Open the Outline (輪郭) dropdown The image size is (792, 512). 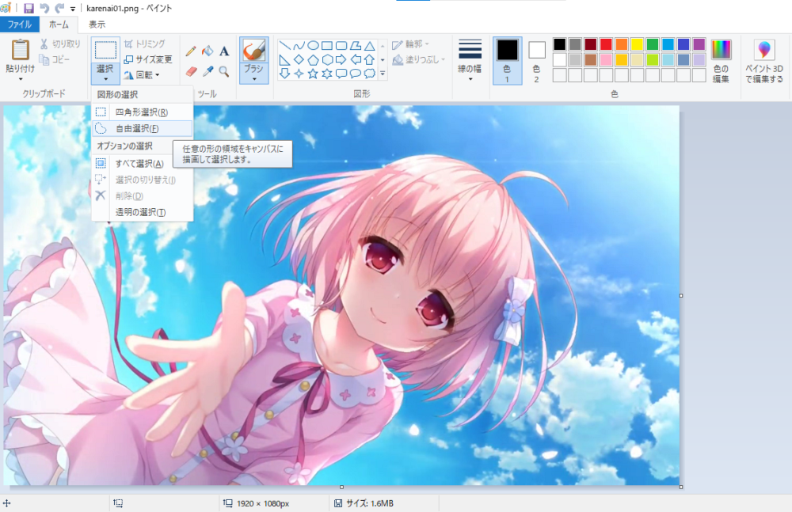tap(410, 44)
